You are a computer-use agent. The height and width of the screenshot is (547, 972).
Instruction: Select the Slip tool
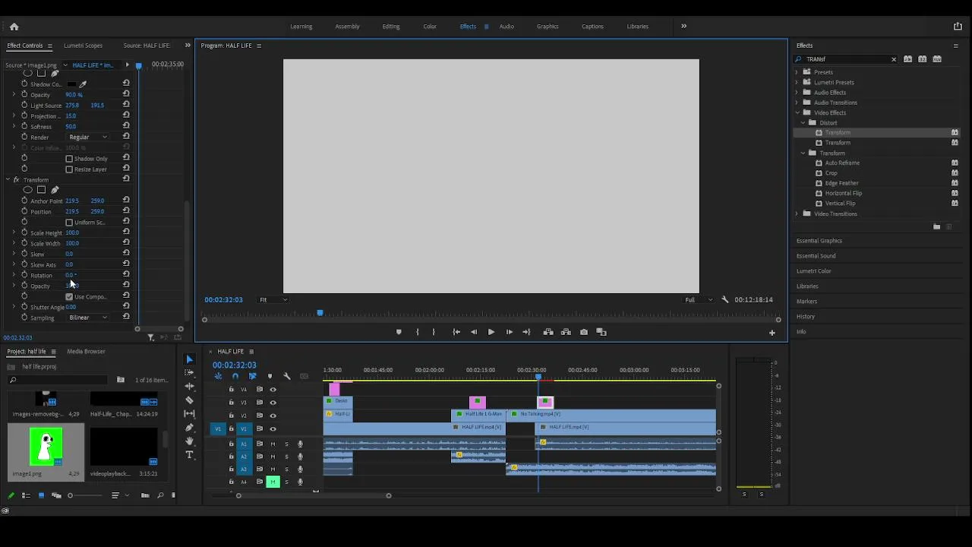[x=189, y=414]
